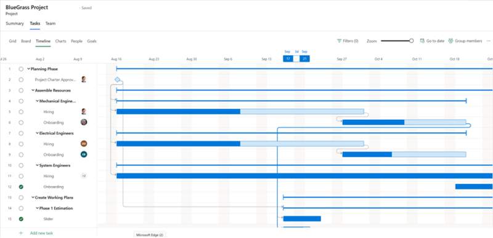The width and height of the screenshot is (493, 238).
Task: Select the row 9 Onboarding task name
Action: tap(54, 154)
